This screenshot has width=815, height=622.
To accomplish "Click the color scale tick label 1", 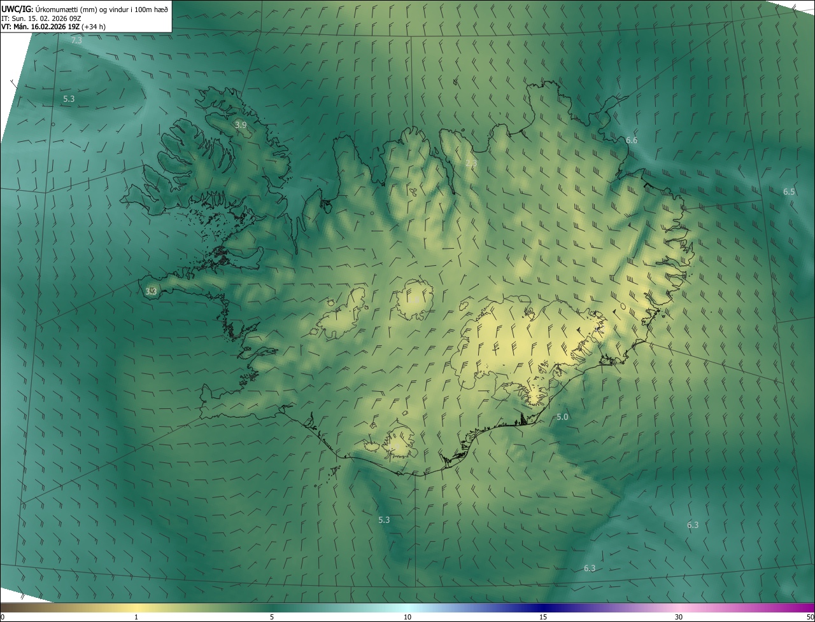I will [136, 617].
